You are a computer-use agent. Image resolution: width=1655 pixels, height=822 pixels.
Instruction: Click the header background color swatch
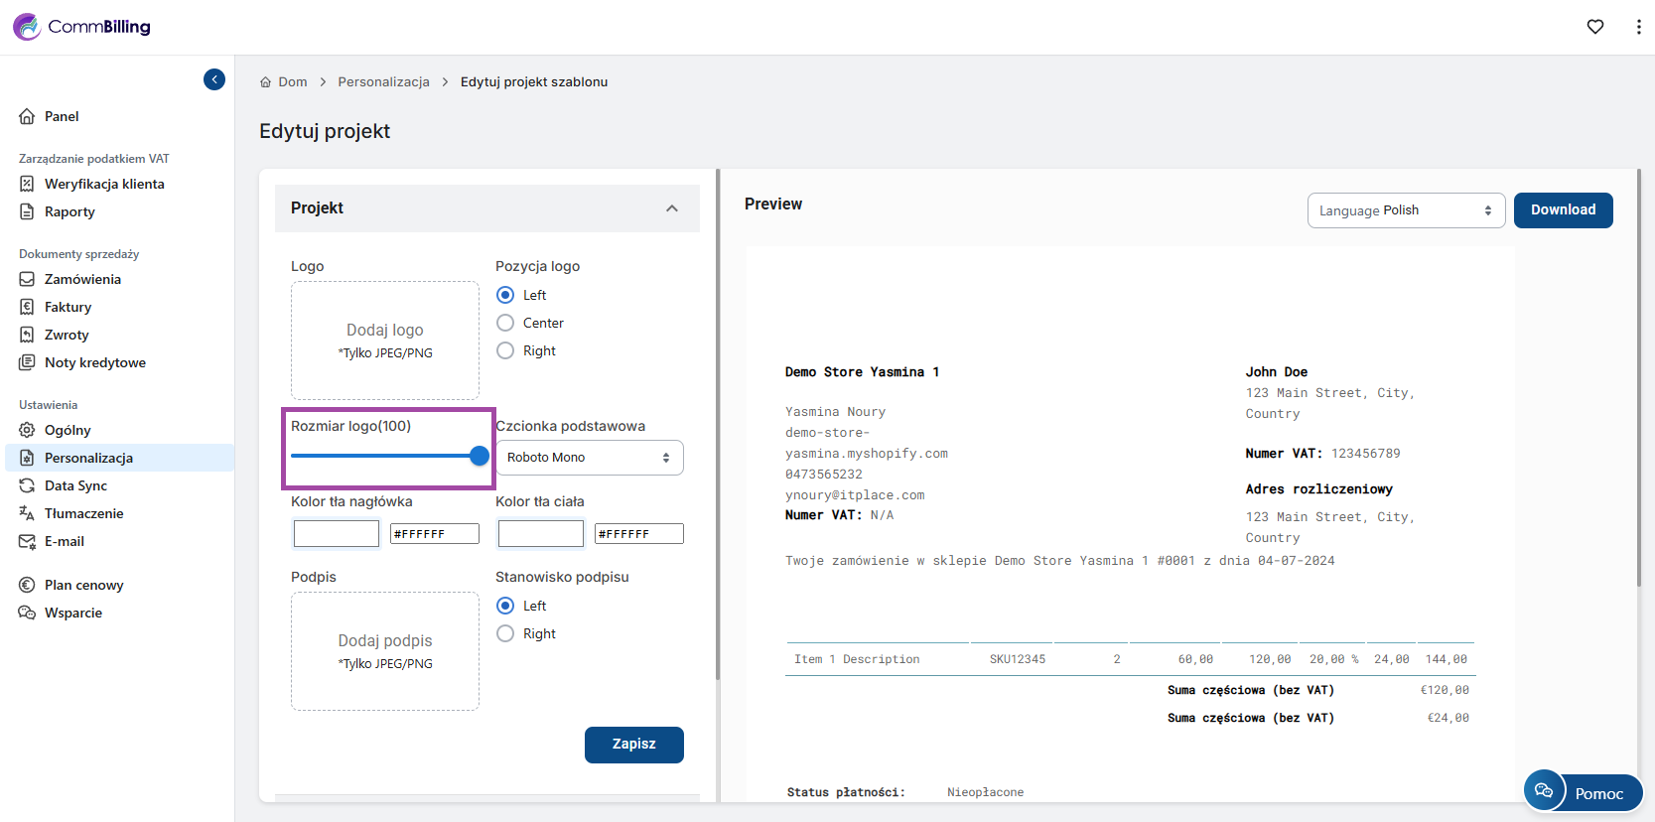337,534
